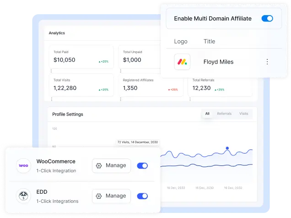Open the Floyd Miles row options menu

point(267,62)
